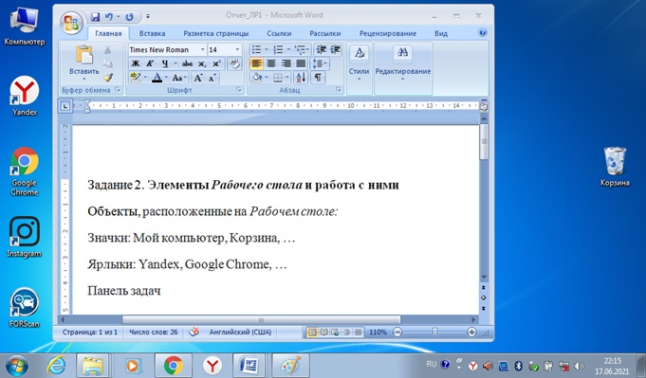The height and width of the screenshot is (378, 646).
Task: Click the Office button in Word
Action: [71, 22]
